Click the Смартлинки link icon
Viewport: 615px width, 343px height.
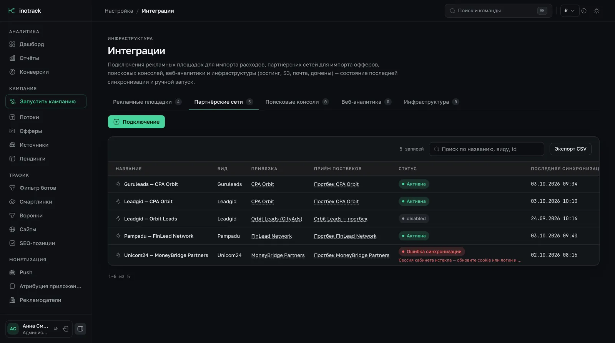click(x=12, y=202)
